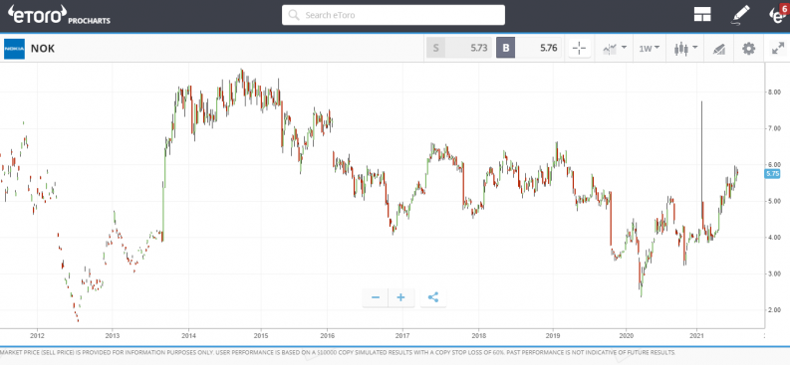Click the eToro ProCharts logo
The height and width of the screenshot is (365, 790).
tap(59, 15)
